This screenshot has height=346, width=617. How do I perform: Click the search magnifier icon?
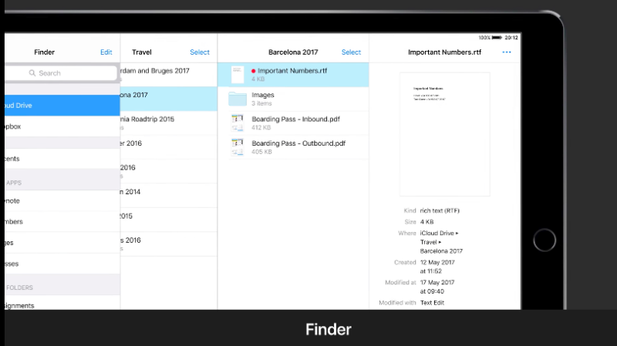click(32, 73)
